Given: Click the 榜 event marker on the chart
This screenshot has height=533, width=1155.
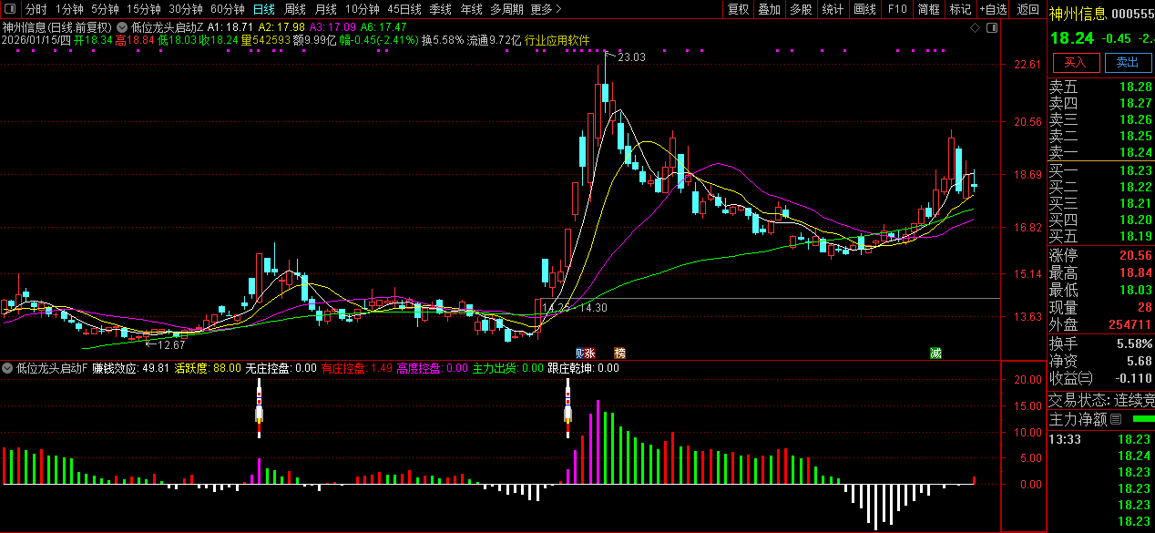Looking at the screenshot, I should pyautogui.click(x=620, y=353).
